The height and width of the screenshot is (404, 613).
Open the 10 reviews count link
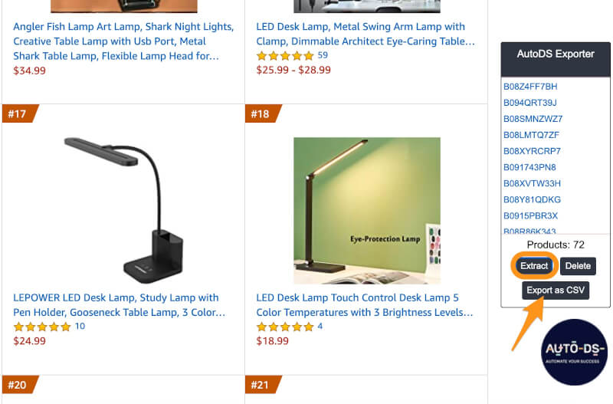80,326
